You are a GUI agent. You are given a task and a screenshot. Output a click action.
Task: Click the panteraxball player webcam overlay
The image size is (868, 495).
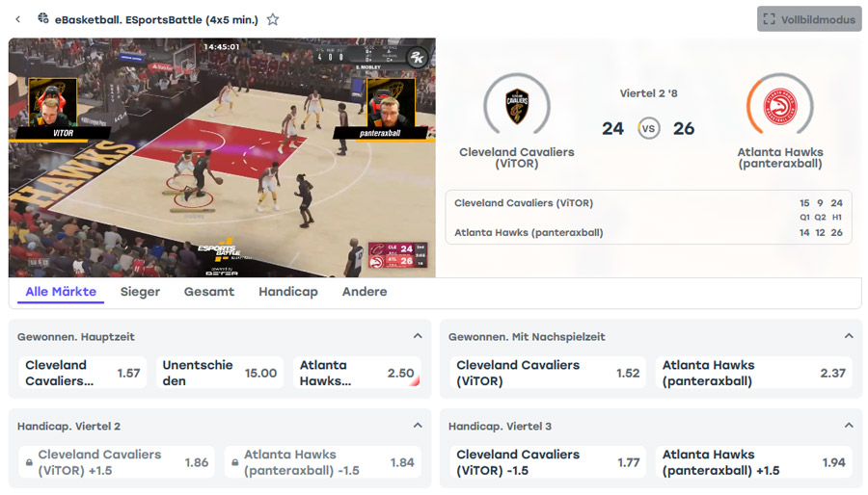(391, 103)
